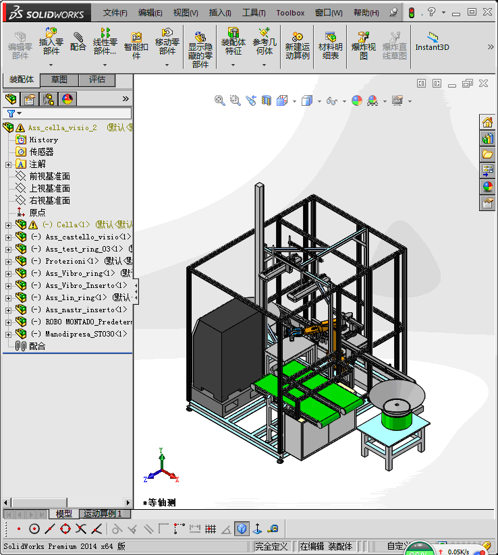Click Previous View icon
This screenshot has width=498, height=555.
251,100
